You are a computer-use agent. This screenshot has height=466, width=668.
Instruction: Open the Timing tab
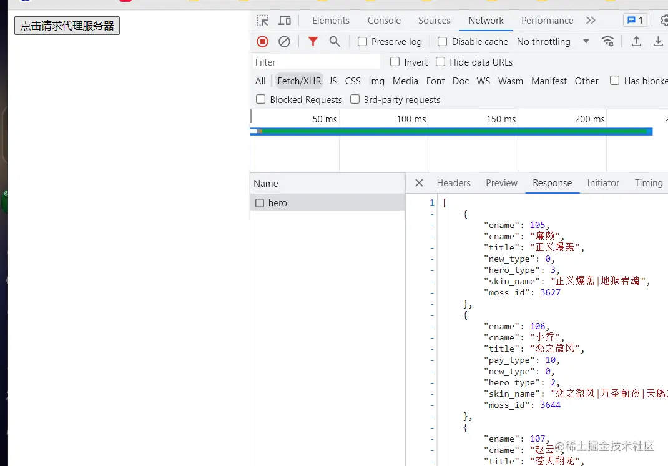tap(649, 183)
